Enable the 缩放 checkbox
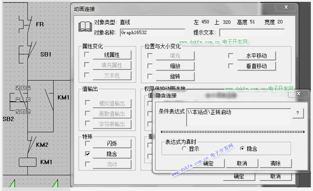Image resolution: width=313 pixels, height=191 pixels. point(150,66)
